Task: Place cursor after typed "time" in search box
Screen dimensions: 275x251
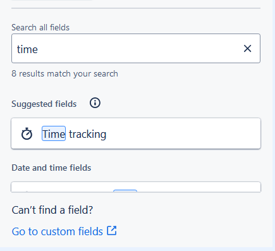Action: (39, 49)
